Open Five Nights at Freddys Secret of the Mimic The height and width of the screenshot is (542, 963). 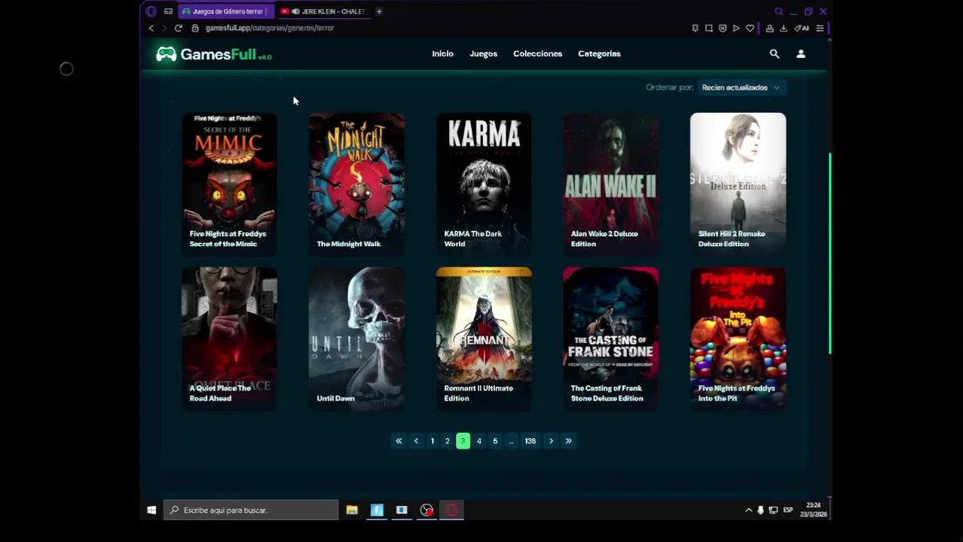[x=229, y=183]
